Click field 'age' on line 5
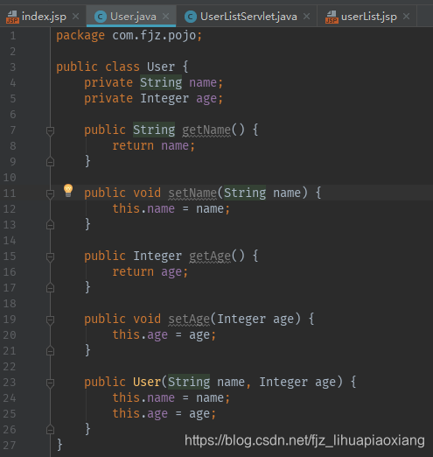433x457 pixels. (206, 99)
